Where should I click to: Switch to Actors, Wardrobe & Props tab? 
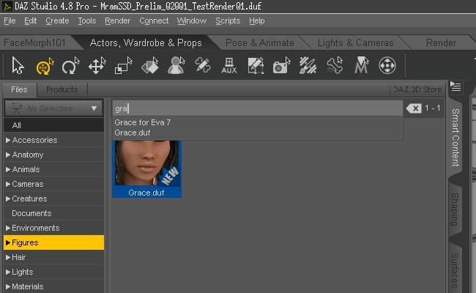coord(146,42)
